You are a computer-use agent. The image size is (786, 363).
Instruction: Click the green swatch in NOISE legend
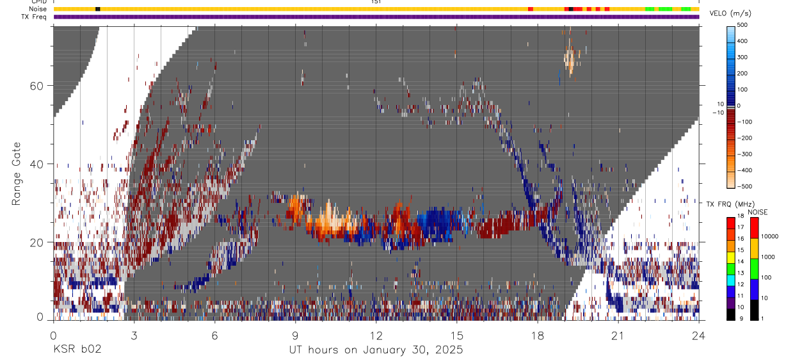pyautogui.click(x=754, y=268)
